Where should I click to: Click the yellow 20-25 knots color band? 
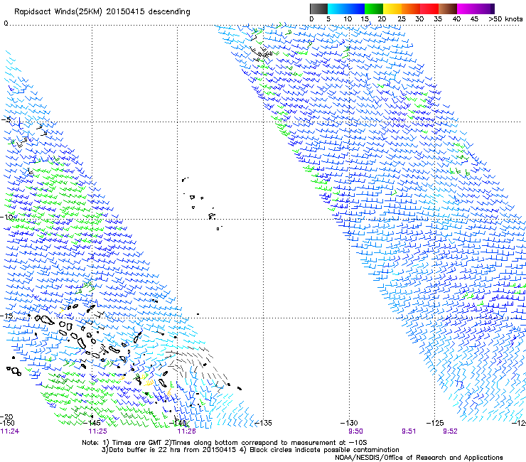click(x=392, y=9)
